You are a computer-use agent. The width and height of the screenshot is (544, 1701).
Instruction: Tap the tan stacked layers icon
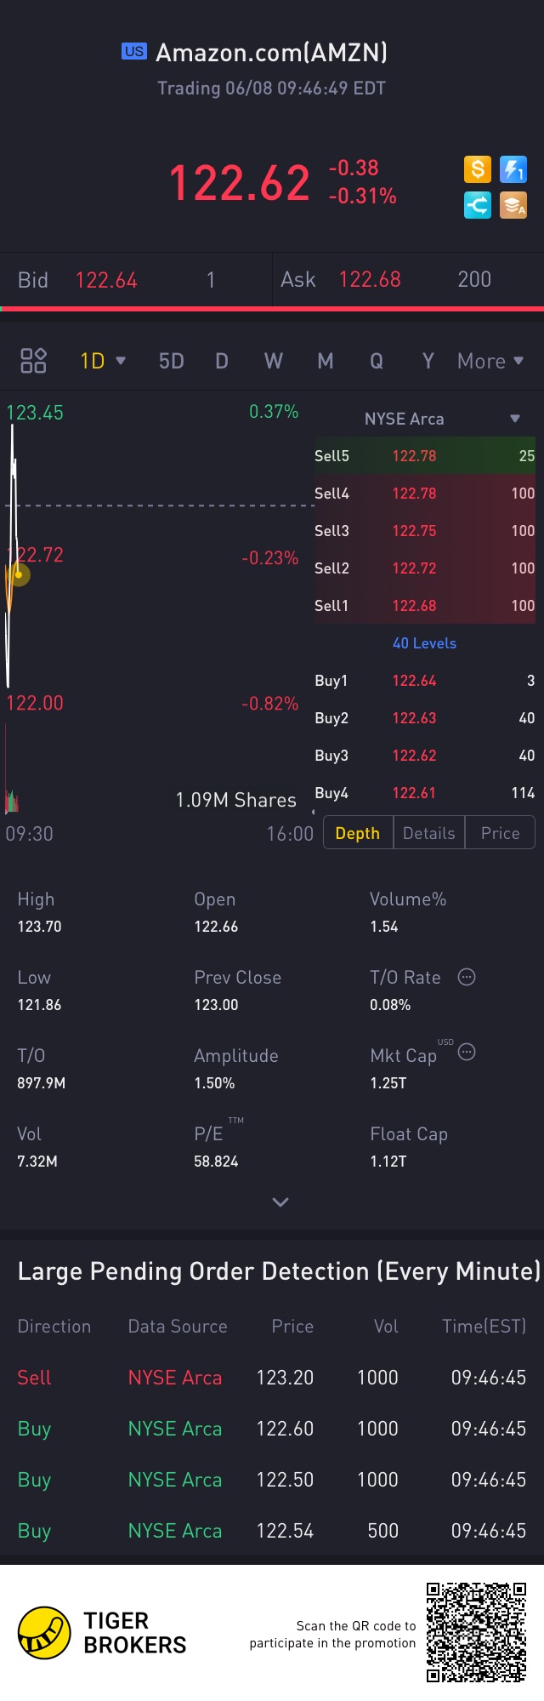[513, 205]
